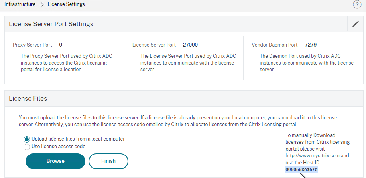This screenshot has width=366, height=178.
Task: Open the http://www.mycitrix.com link
Action: pyautogui.click(x=313, y=156)
